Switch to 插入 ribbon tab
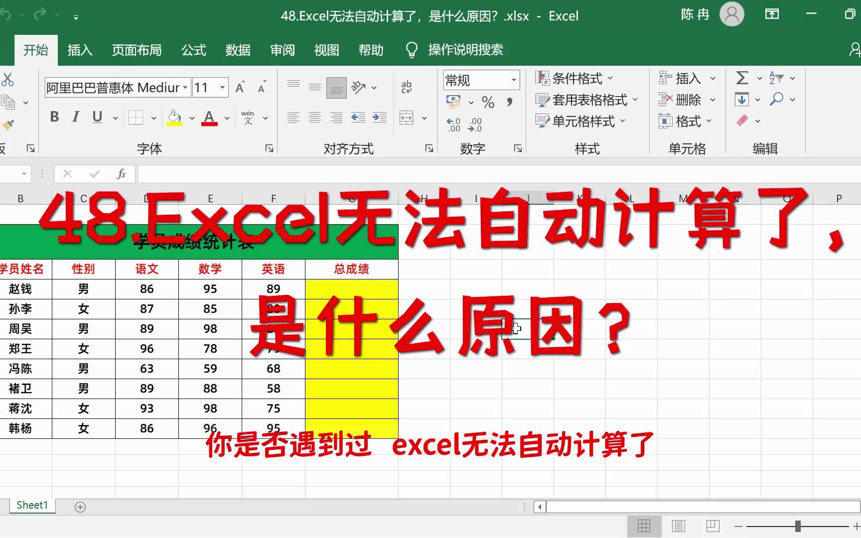861x538 pixels. (x=80, y=50)
